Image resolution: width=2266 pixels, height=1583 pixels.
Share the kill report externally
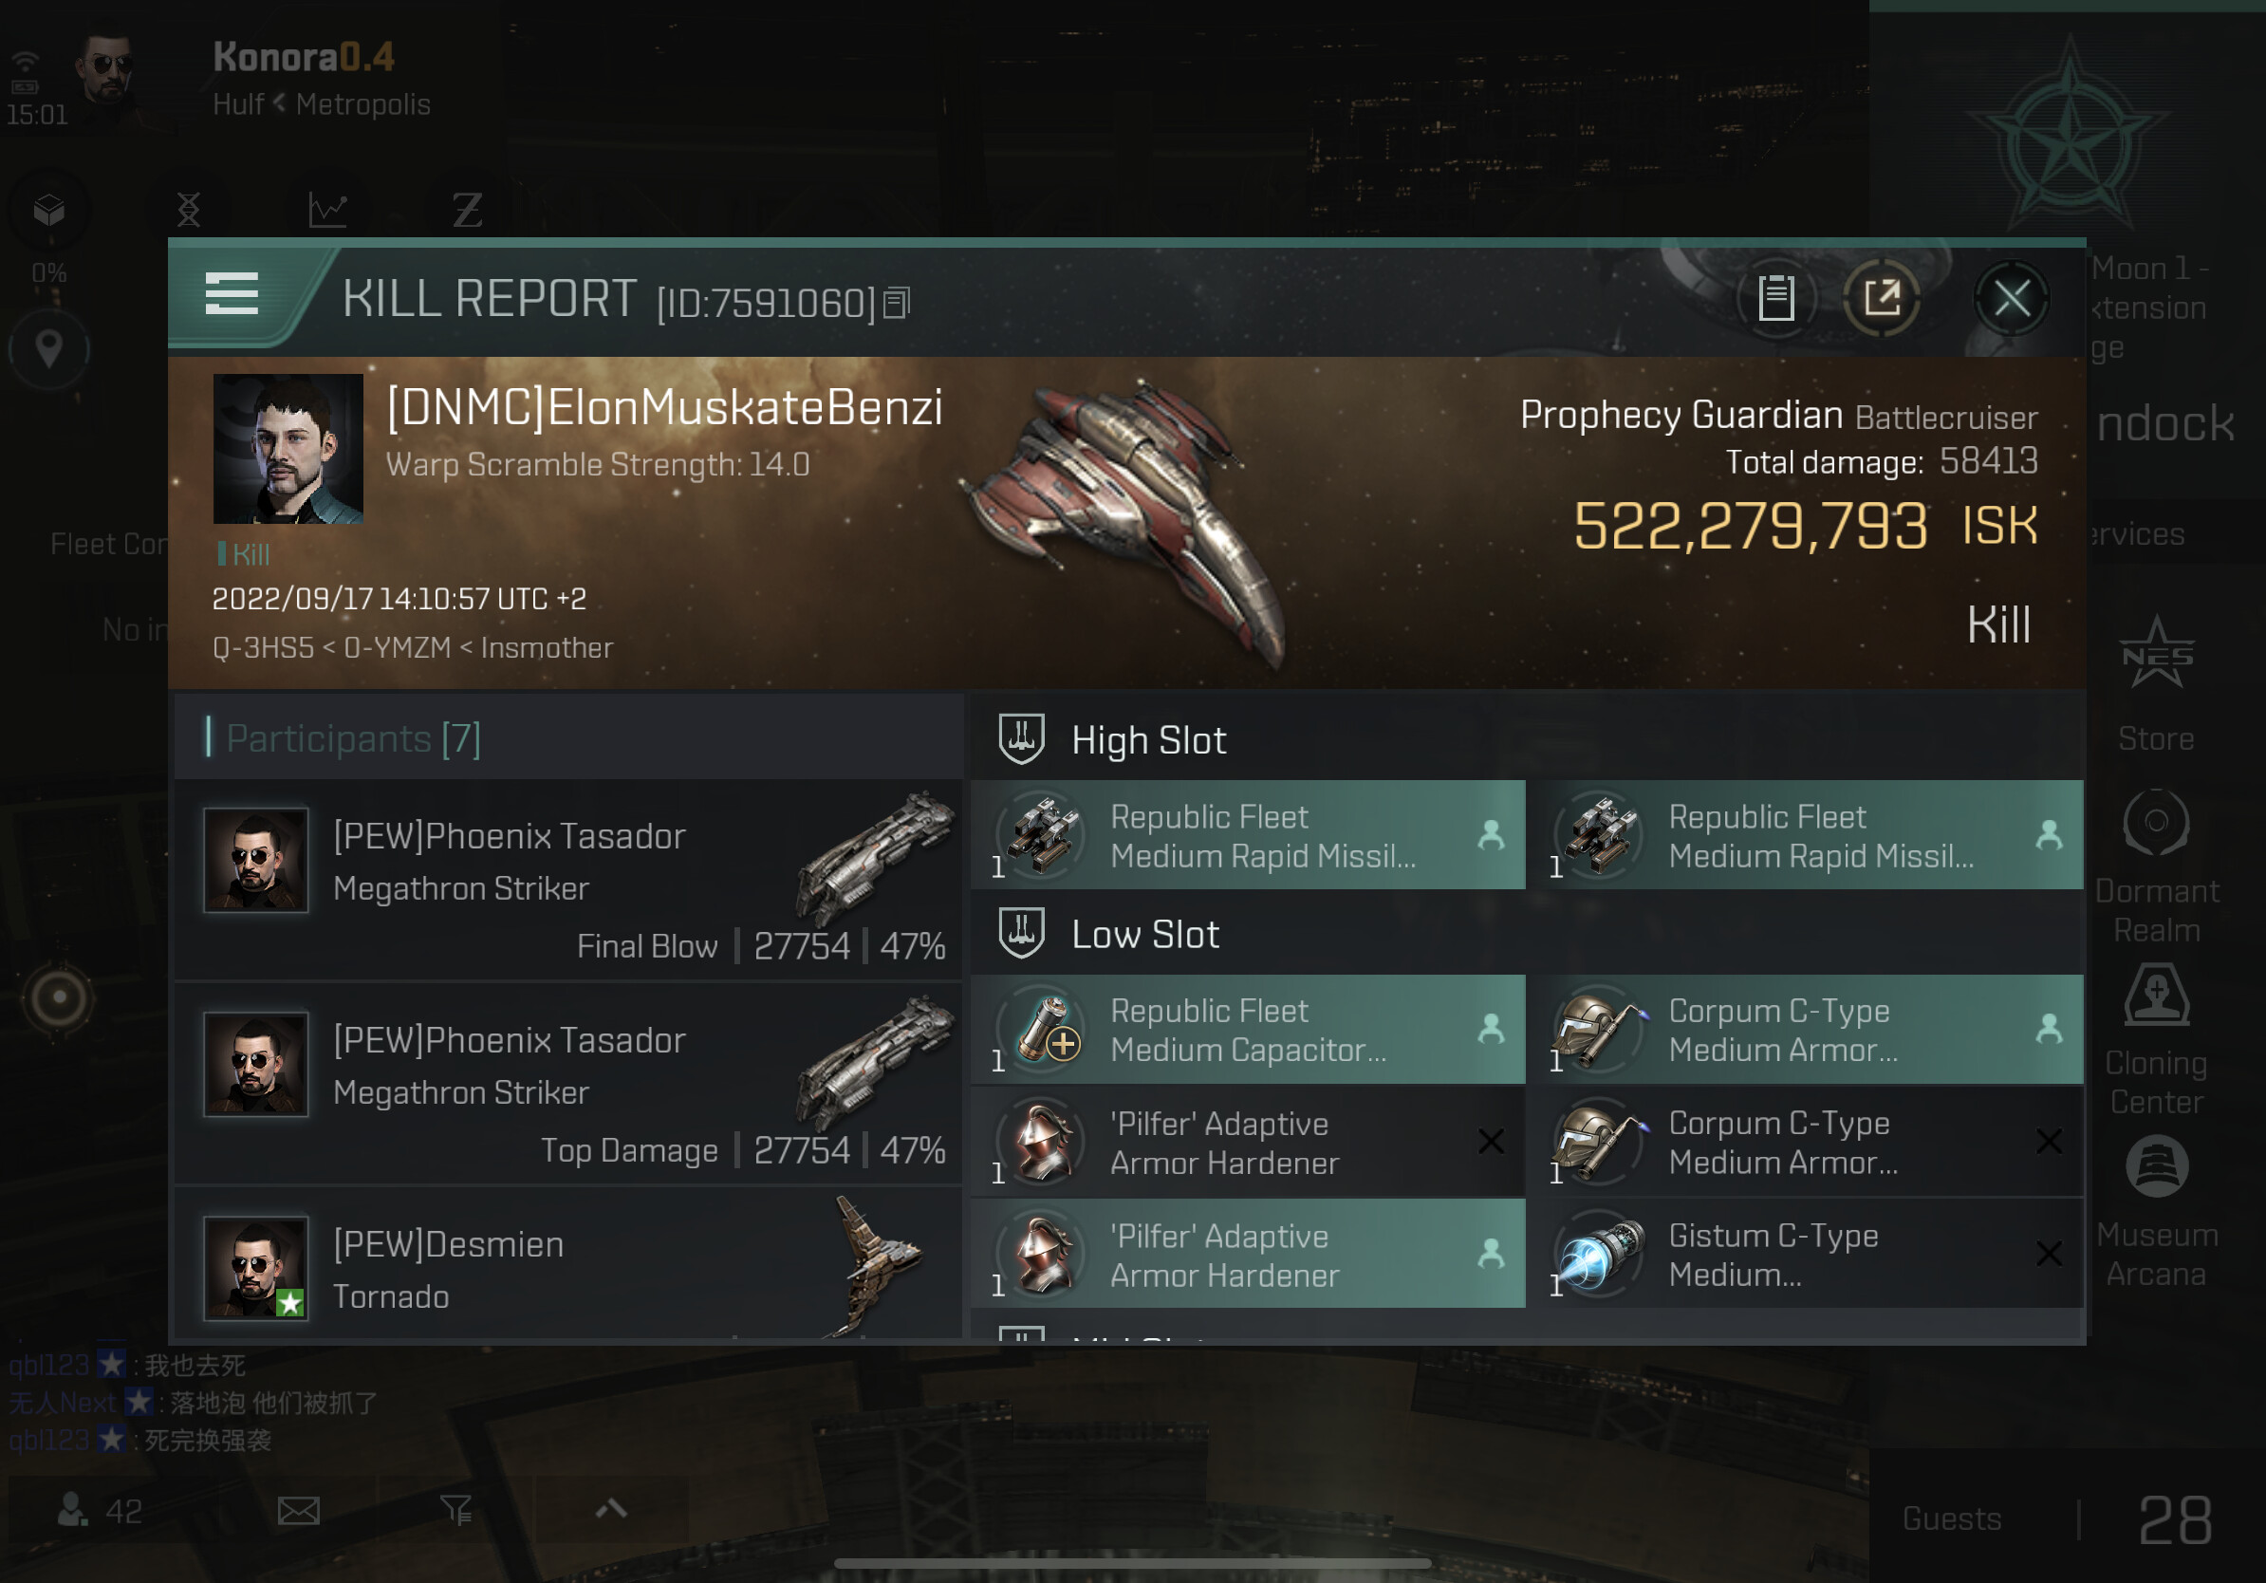click(x=1881, y=297)
